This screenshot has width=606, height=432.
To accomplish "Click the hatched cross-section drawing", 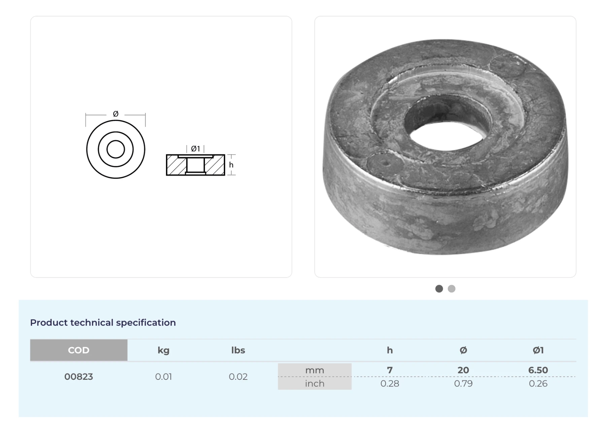I will (195, 165).
